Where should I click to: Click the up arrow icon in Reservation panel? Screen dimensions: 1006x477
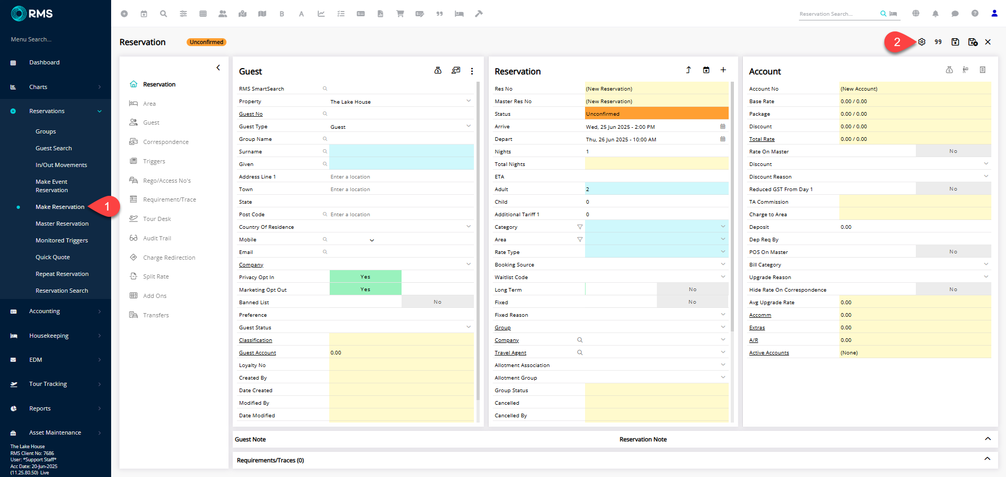click(x=688, y=70)
